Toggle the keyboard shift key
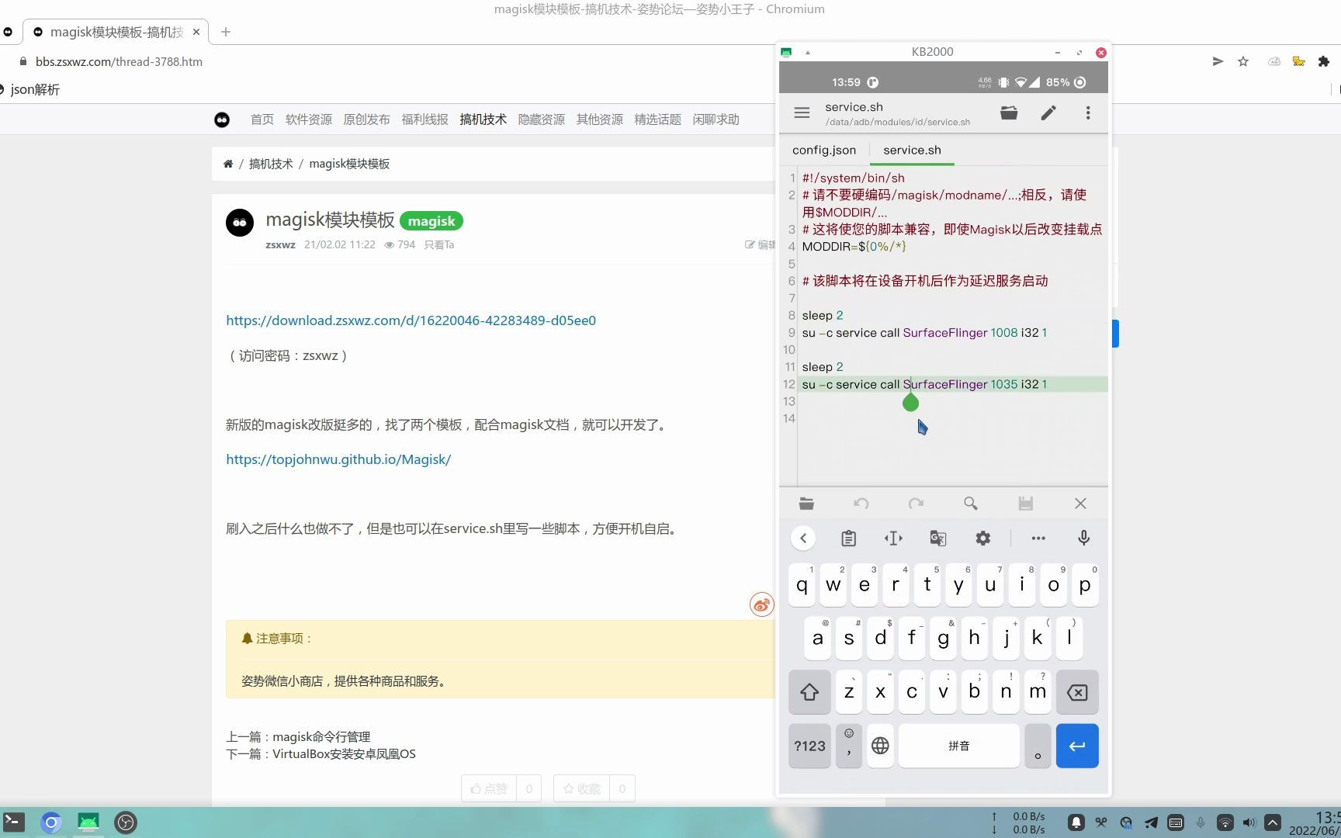Screen dimensions: 1341x838 pyautogui.click(x=809, y=692)
